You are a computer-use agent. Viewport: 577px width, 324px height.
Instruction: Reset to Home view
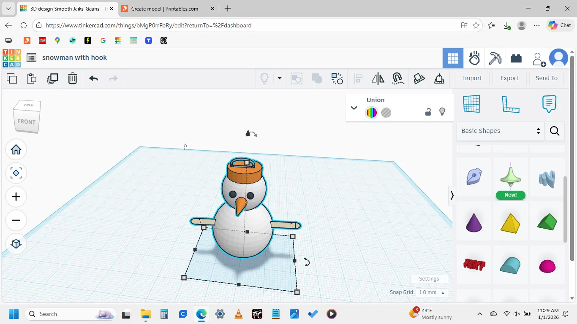point(16,150)
